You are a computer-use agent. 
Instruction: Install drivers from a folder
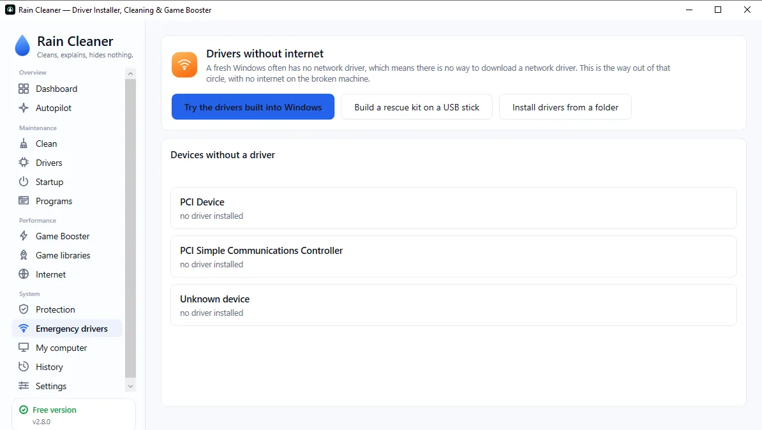tap(565, 107)
